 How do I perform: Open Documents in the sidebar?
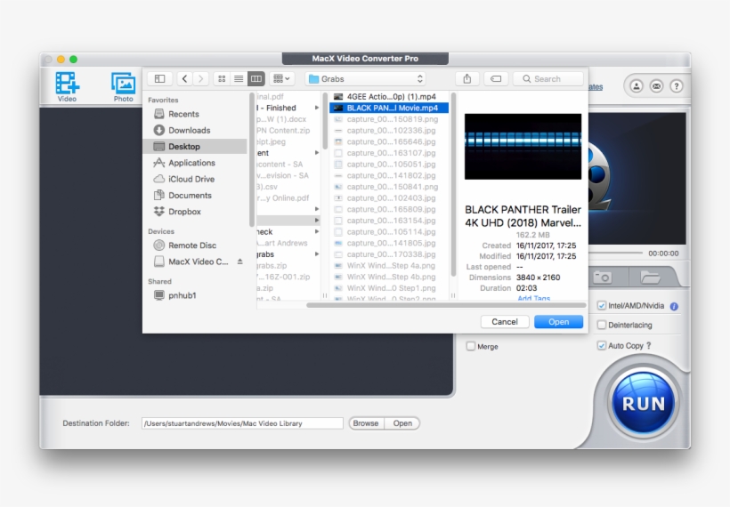196,196
